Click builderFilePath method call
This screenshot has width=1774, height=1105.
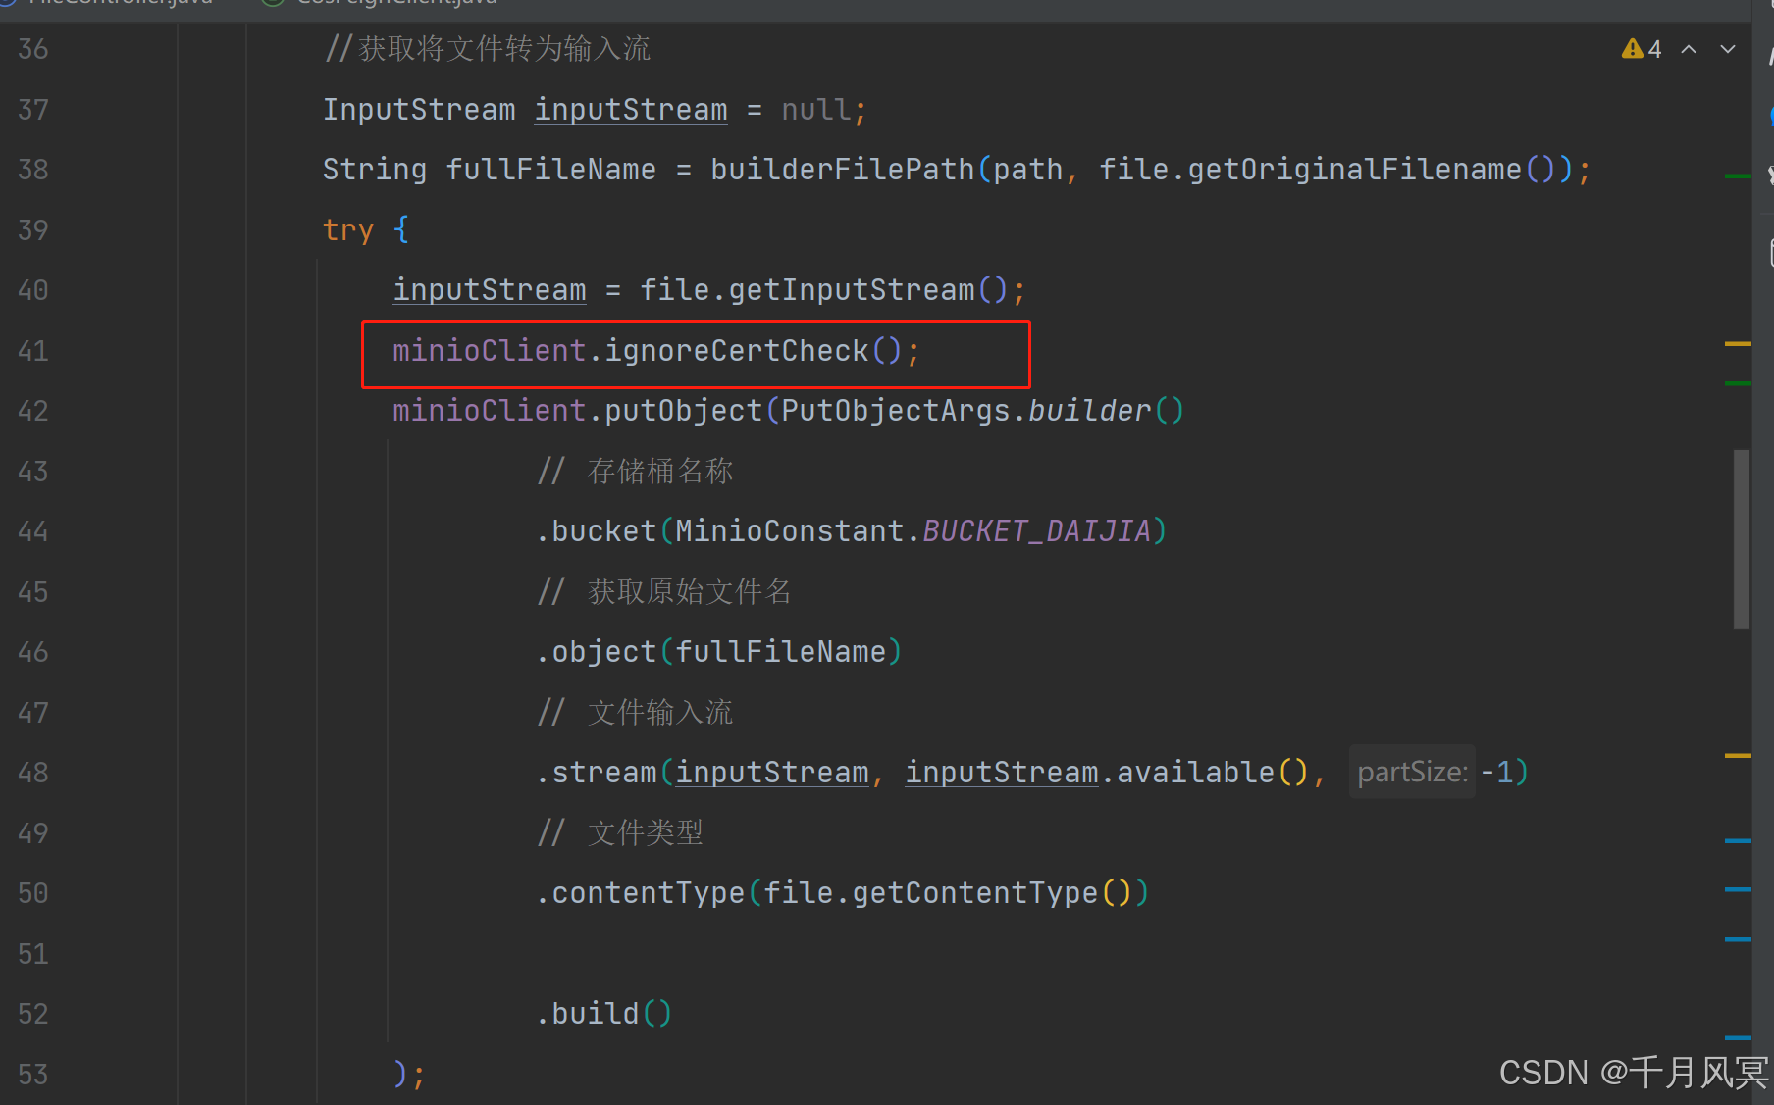pyautogui.click(x=843, y=170)
